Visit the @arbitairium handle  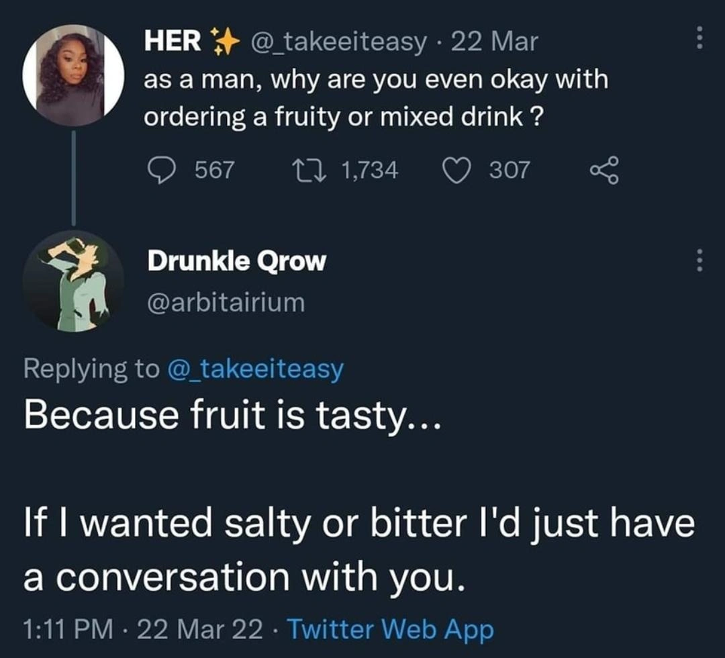(226, 303)
